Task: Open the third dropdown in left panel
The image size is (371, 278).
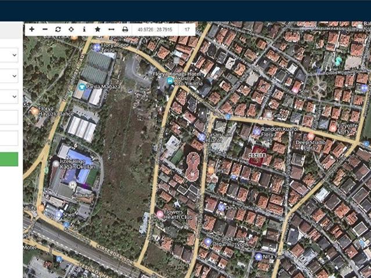Action: tap(9, 96)
